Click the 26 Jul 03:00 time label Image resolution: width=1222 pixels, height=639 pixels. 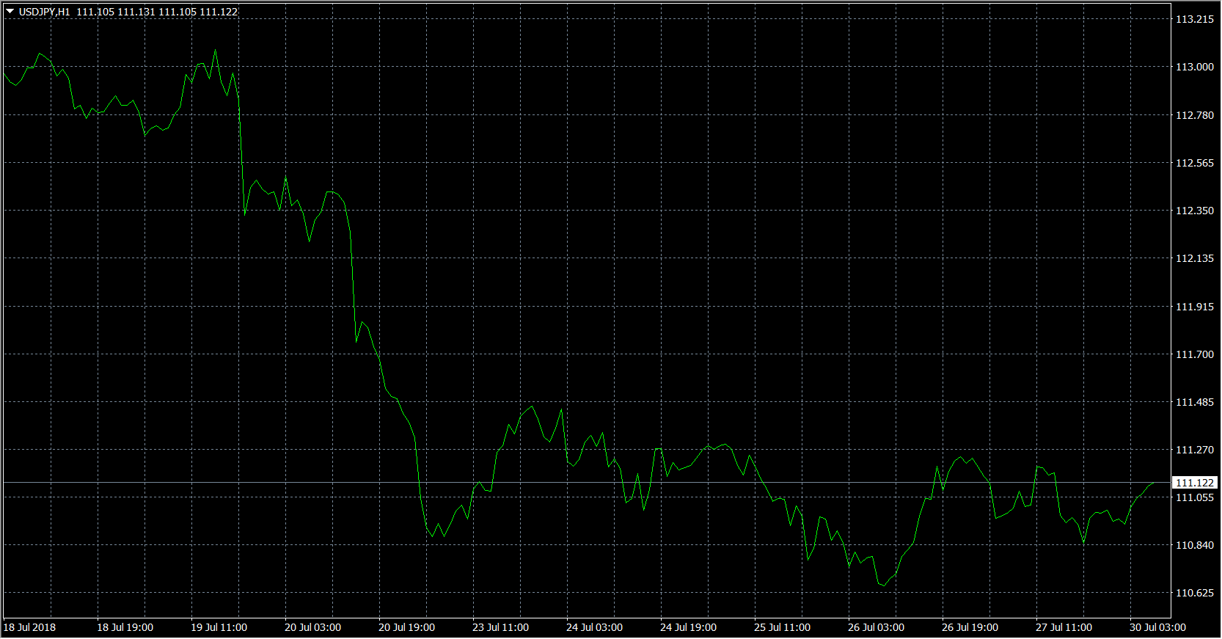876,627
